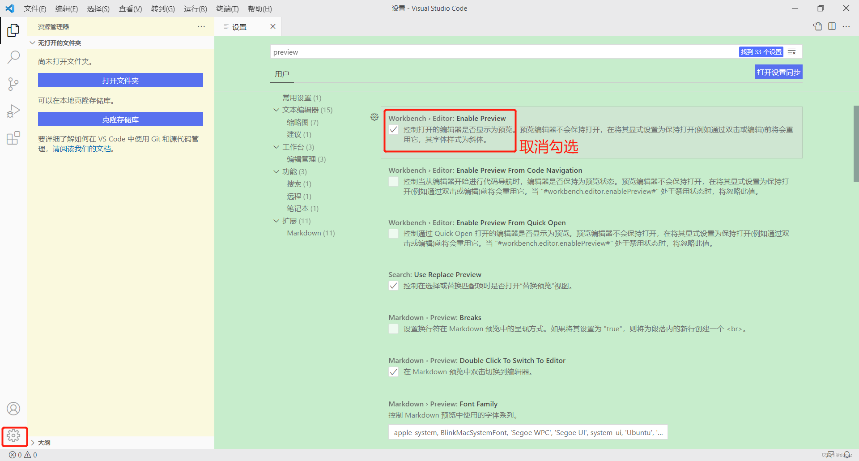The width and height of the screenshot is (859, 461).
Task: Split the editor to the right
Action: 832,26
